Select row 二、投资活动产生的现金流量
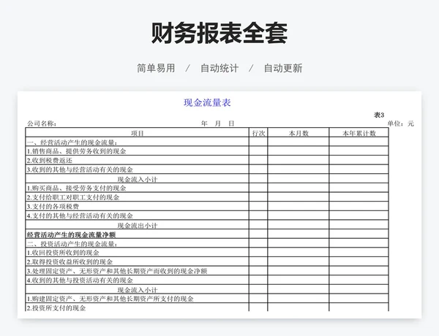This screenshot has height=336, width=439. coord(207,243)
